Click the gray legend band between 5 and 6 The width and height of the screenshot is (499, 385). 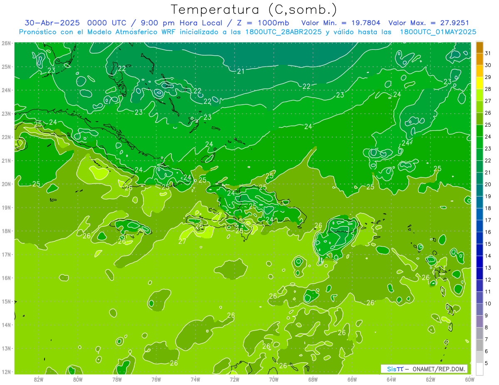click(x=479, y=357)
